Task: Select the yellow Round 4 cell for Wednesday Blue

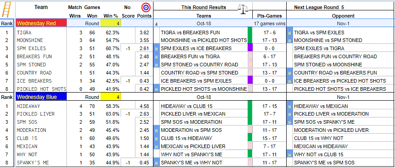Action: pos(111,97)
